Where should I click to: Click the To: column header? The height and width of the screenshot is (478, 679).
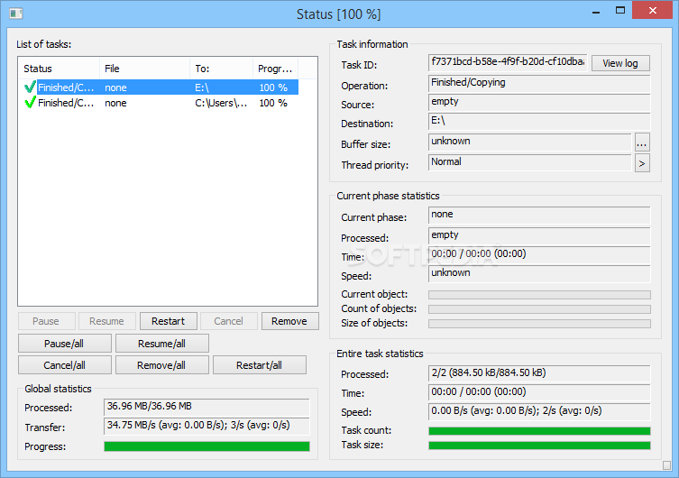click(221, 69)
